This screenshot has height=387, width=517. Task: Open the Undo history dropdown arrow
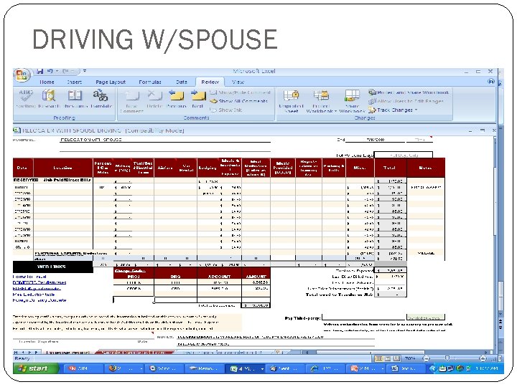(57, 71)
